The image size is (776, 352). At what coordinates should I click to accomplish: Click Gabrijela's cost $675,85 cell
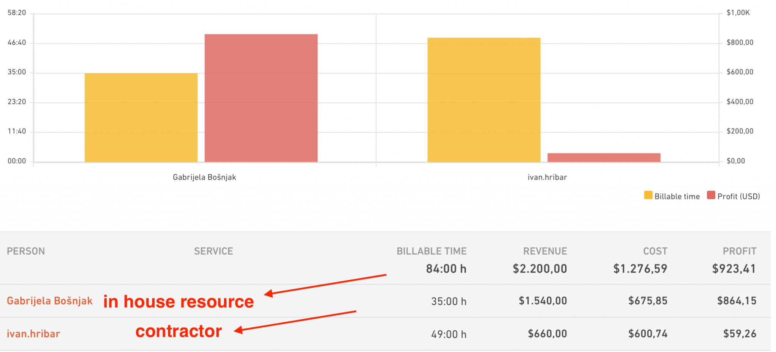pyautogui.click(x=648, y=301)
